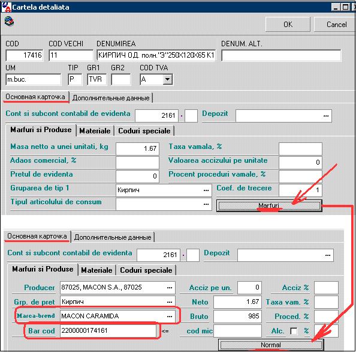Open Depozit lookup ellipsis in upper card

coord(326,116)
